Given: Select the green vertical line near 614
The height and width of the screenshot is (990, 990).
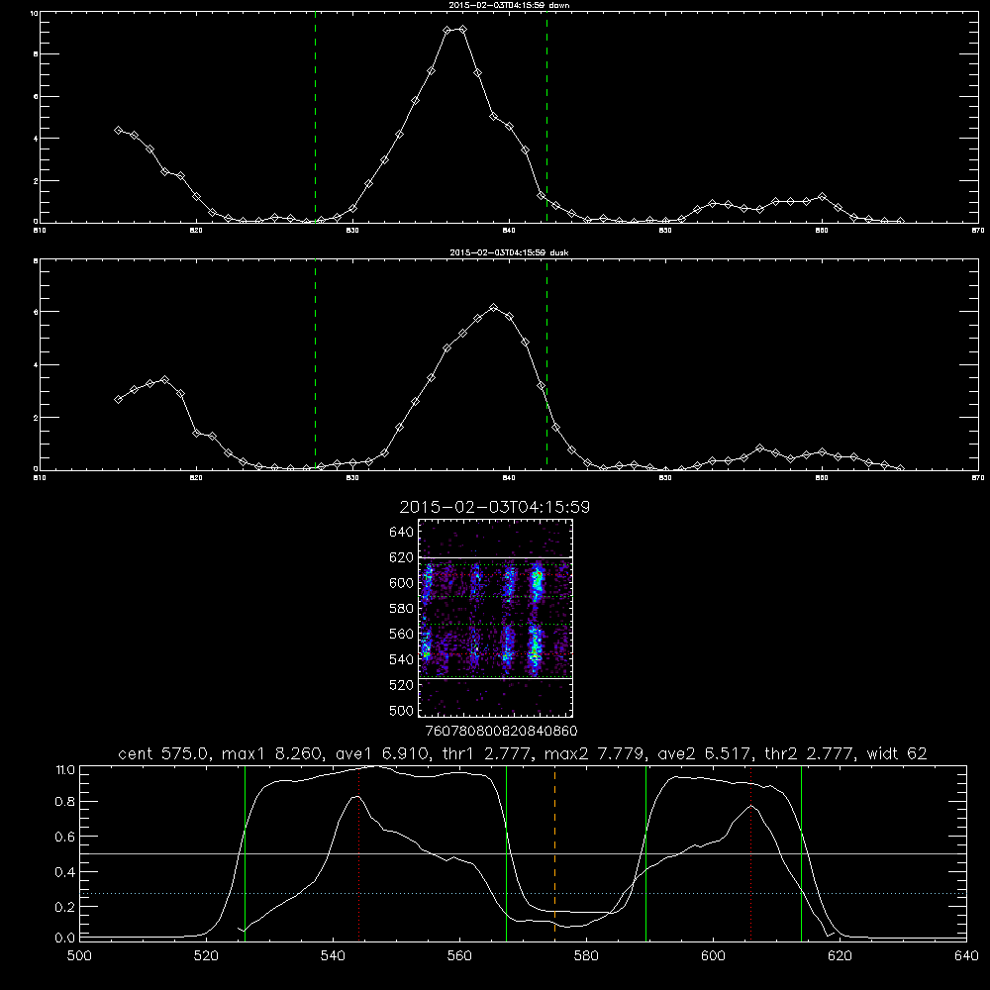Looking at the screenshot, I should click(801, 853).
